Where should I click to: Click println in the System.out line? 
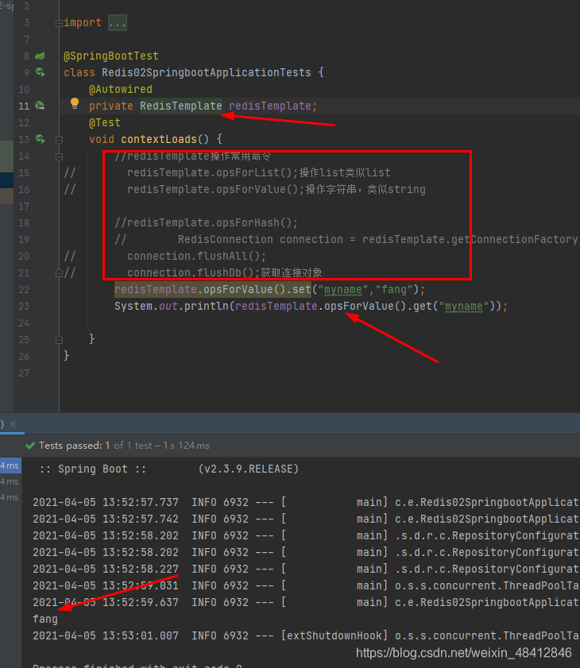[207, 307]
